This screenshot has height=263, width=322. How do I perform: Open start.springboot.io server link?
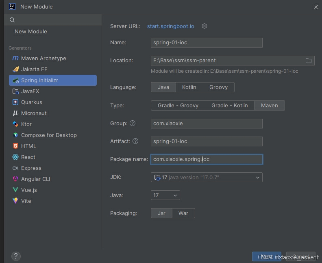pyautogui.click(x=171, y=26)
